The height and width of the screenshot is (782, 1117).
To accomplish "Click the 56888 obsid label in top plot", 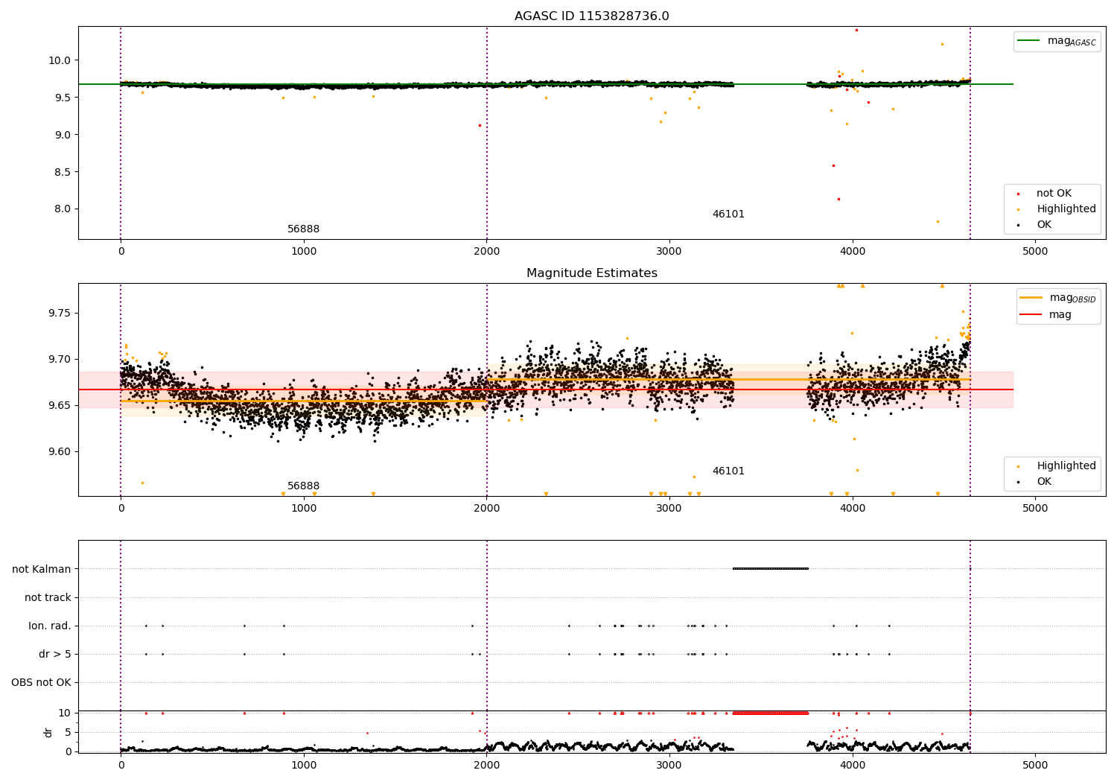I will tap(304, 229).
